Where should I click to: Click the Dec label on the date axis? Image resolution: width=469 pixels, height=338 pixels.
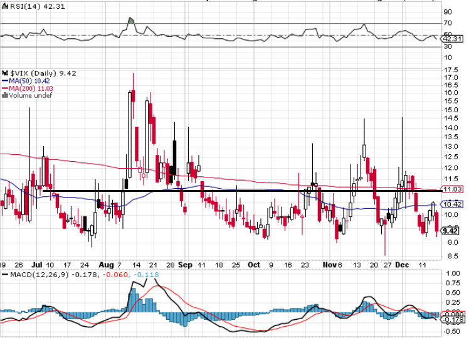click(x=401, y=265)
